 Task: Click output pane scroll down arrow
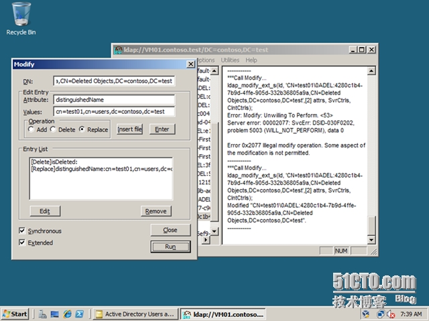click(x=371, y=240)
